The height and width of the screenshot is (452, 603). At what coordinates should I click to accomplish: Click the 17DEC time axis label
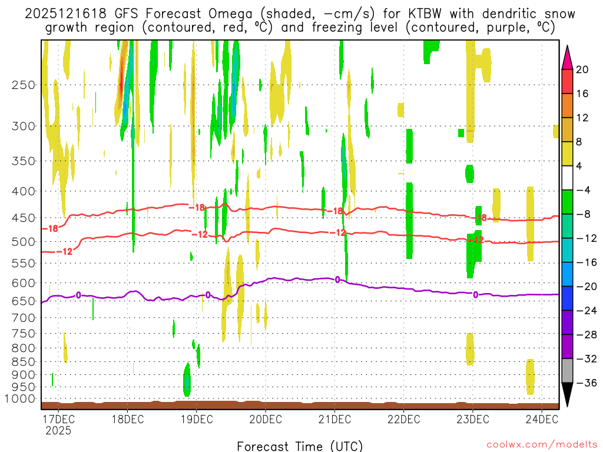(58, 419)
